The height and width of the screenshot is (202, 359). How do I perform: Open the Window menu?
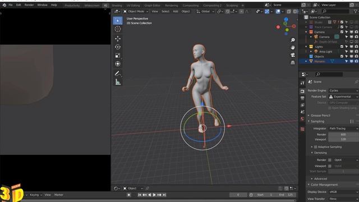pyautogui.click(x=43, y=5)
